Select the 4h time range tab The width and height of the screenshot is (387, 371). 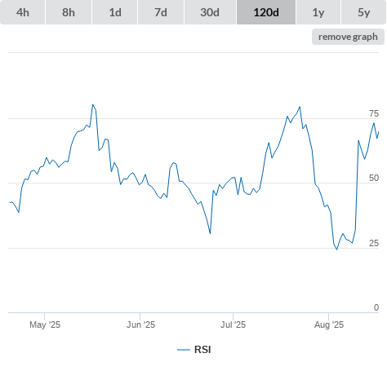23,12
